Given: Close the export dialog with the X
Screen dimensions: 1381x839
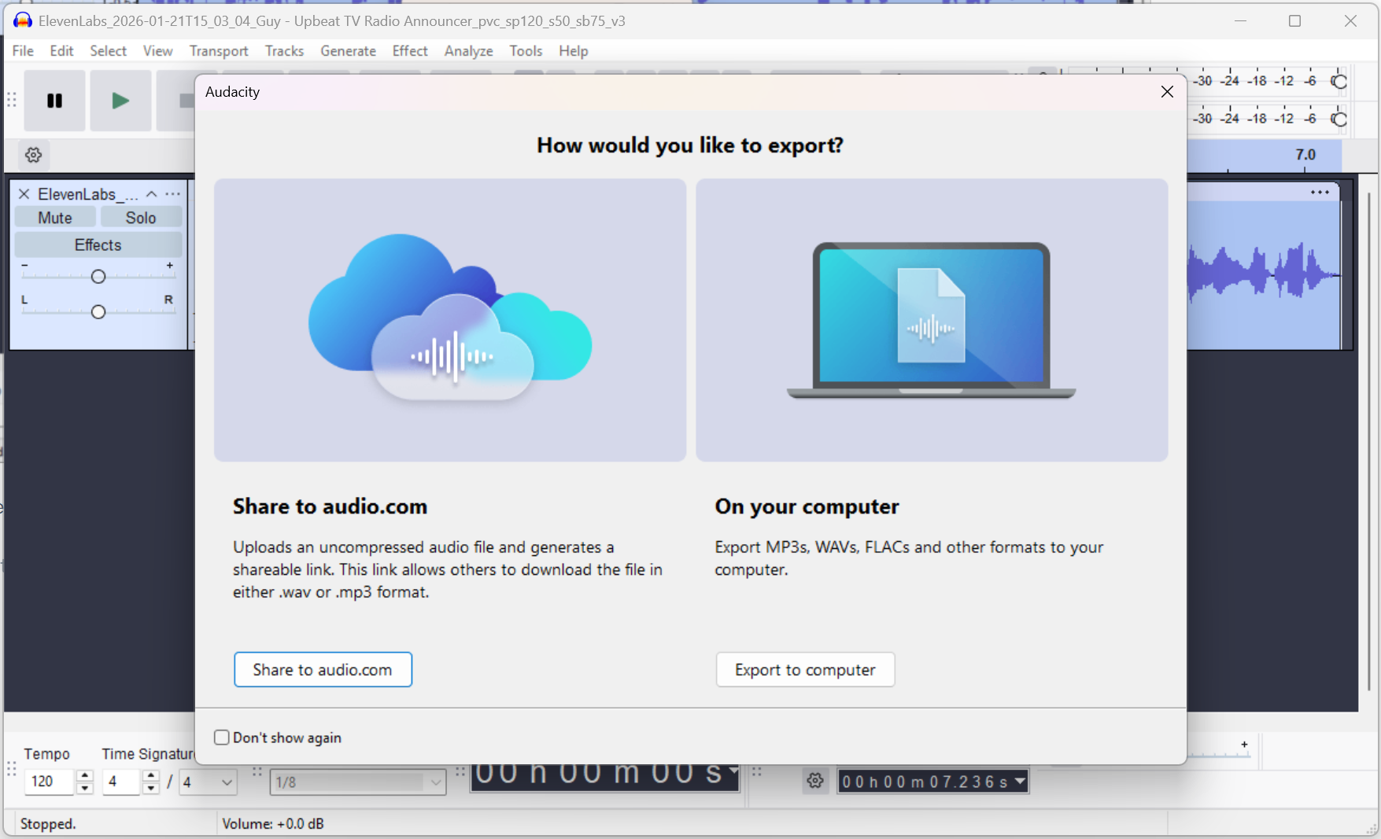Looking at the screenshot, I should [x=1166, y=92].
